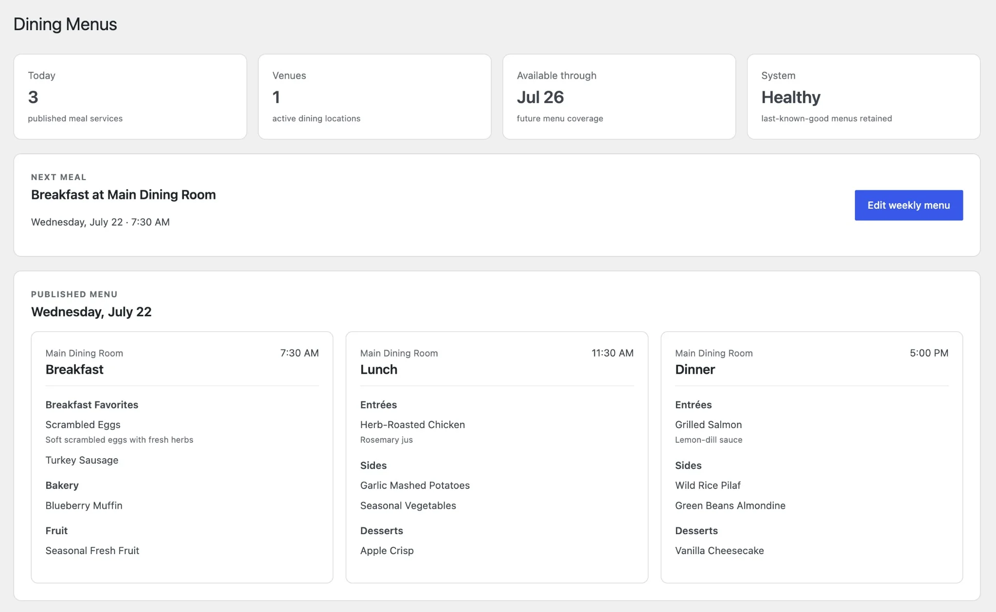Select the Wednesday, July 22 · 7:30 AM line
This screenshot has width=996, height=612.
click(x=101, y=222)
